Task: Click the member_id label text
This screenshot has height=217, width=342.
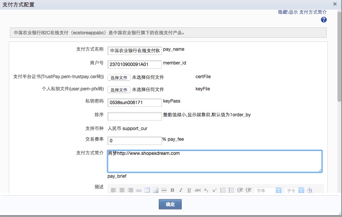Action: (174, 63)
